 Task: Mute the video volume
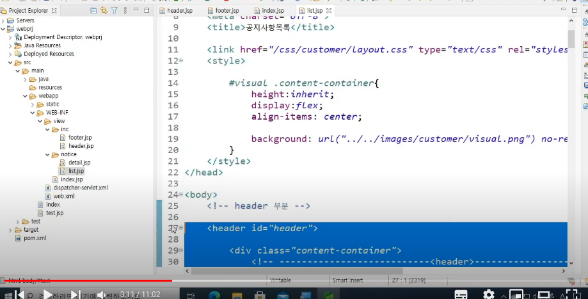coord(101,295)
